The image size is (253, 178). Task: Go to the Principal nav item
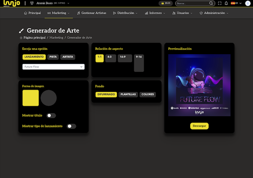tap(32, 13)
